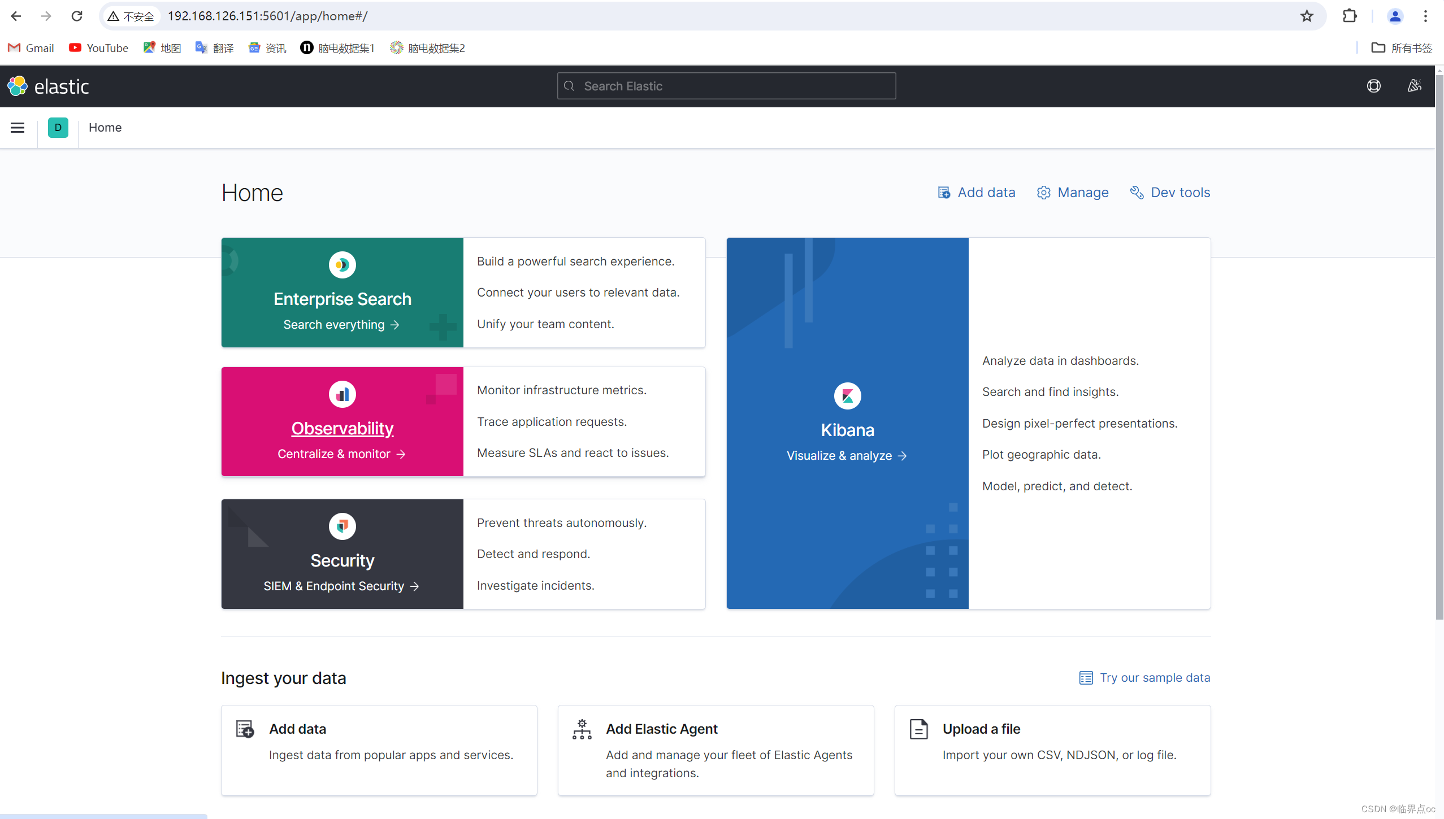Click the Elastic logo icon
The image size is (1444, 819).
[x=18, y=86]
